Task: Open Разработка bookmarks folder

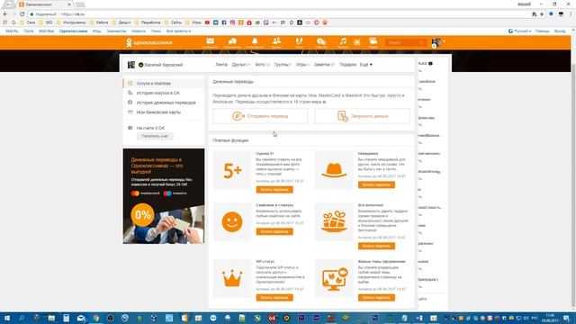Action: pos(148,22)
